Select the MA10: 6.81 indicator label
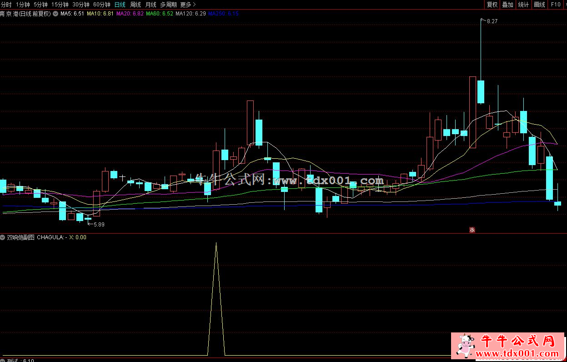The width and height of the screenshot is (567, 362). [x=100, y=14]
